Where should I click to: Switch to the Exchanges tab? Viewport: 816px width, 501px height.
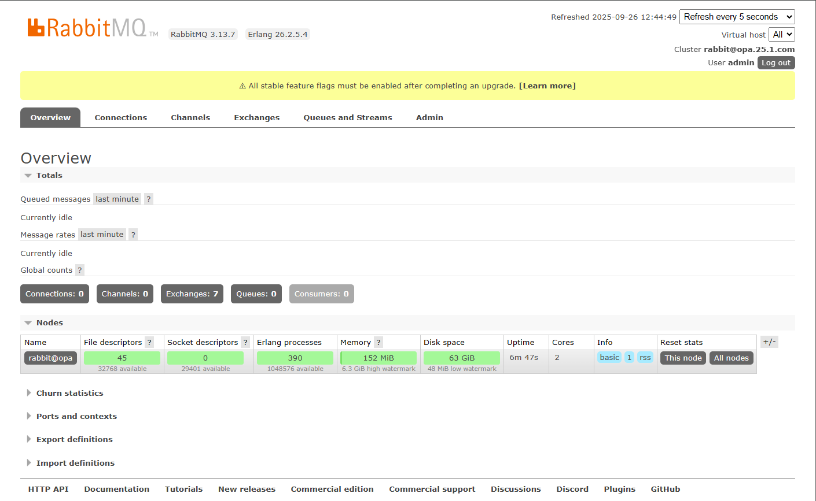[x=256, y=117]
